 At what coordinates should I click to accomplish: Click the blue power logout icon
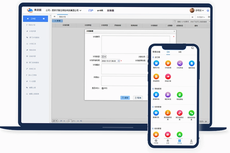click(x=208, y=10)
